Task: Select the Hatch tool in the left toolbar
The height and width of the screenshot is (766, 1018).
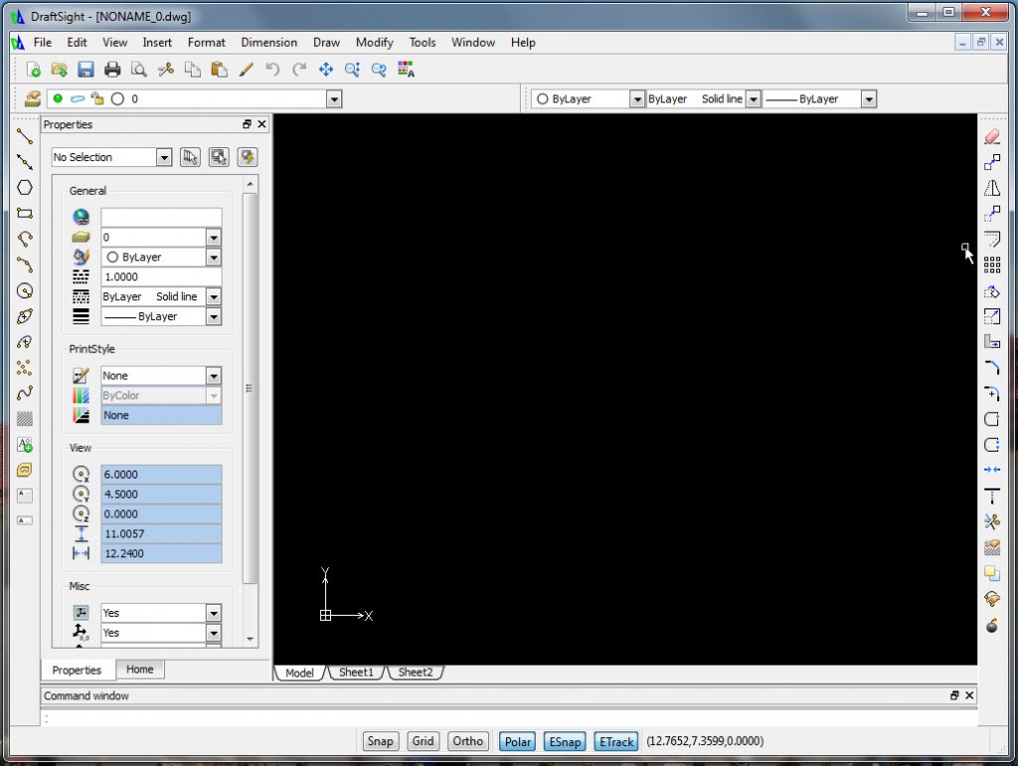Action: click(24, 418)
